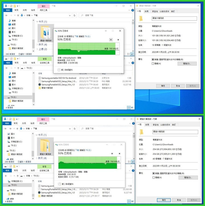This screenshot has height=206, width=205.
Task: Click 本機 breadcrumb preceding T9 (E:) in address bar
Action: pos(28,176)
